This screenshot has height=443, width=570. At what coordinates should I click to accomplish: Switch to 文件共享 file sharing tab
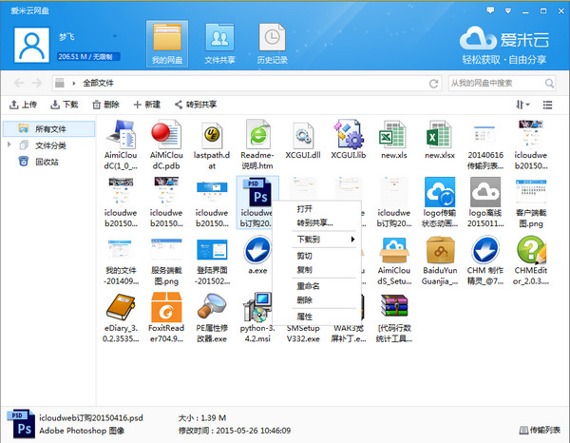(x=219, y=45)
